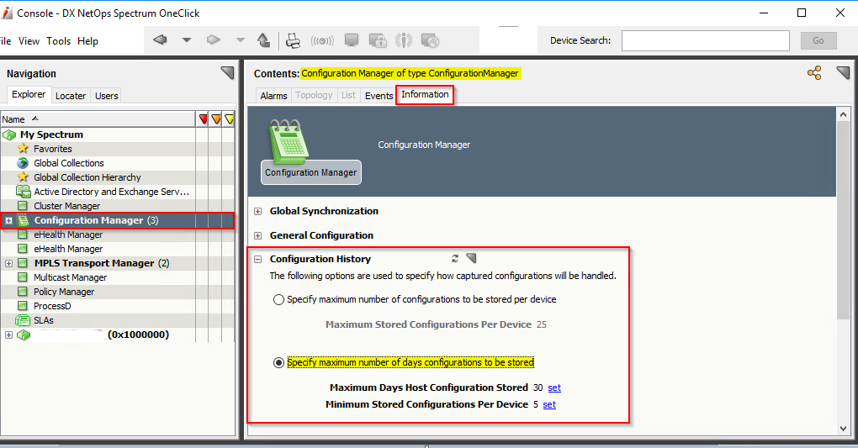Click set link for Maximum Days Host Configuration
This screenshot has width=858, height=448.
pos(554,387)
